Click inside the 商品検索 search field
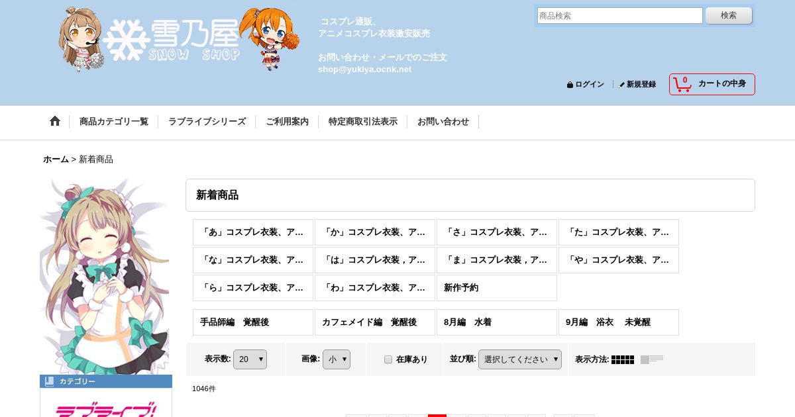 coord(620,15)
